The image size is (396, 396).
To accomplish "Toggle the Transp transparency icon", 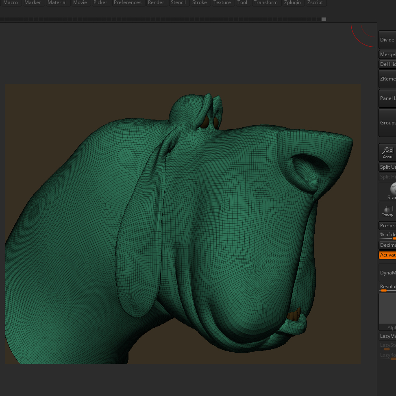I will pyautogui.click(x=388, y=211).
